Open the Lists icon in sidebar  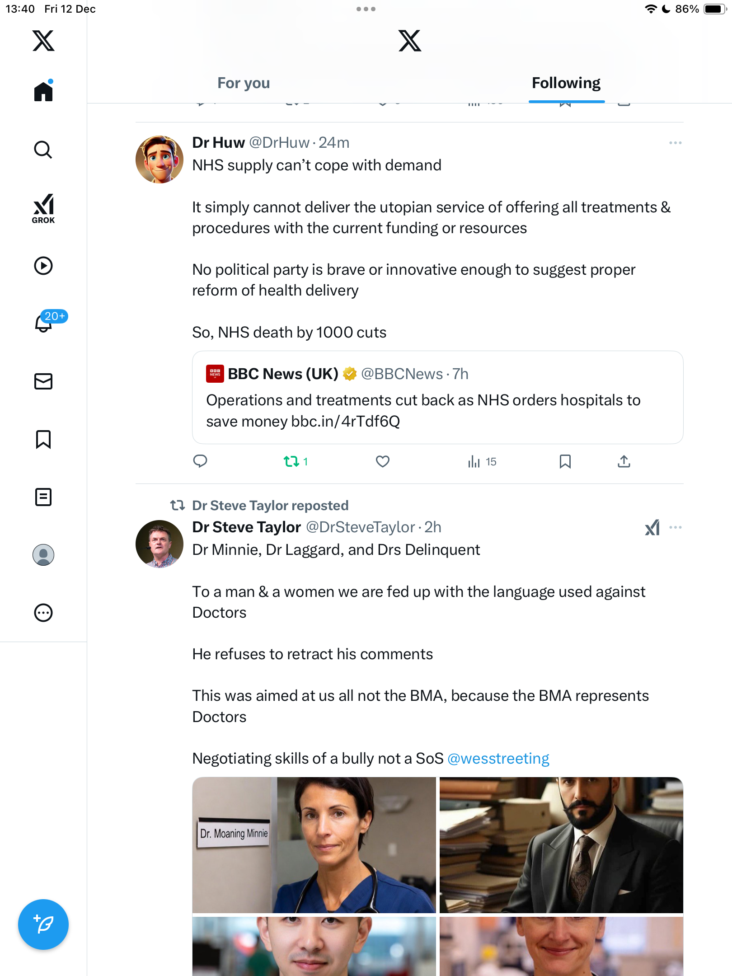43,497
